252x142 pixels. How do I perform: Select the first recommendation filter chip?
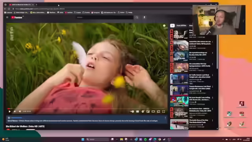coord(172,25)
